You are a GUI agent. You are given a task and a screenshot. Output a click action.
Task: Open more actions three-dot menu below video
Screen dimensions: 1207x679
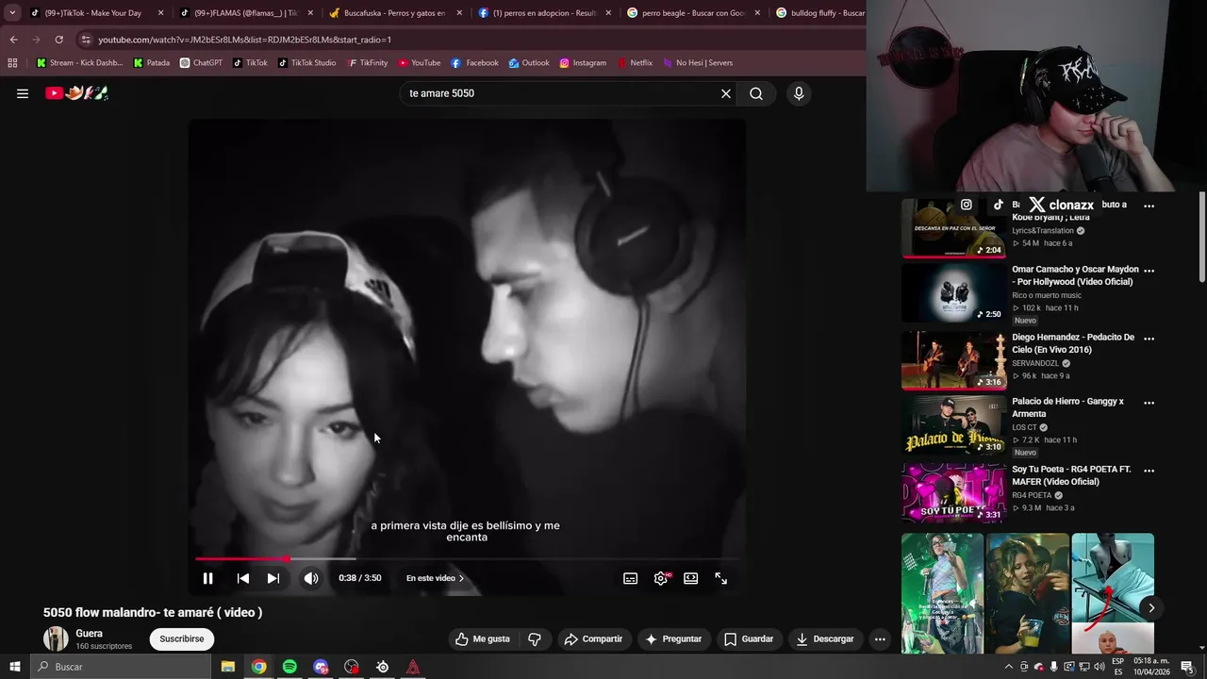[880, 638]
